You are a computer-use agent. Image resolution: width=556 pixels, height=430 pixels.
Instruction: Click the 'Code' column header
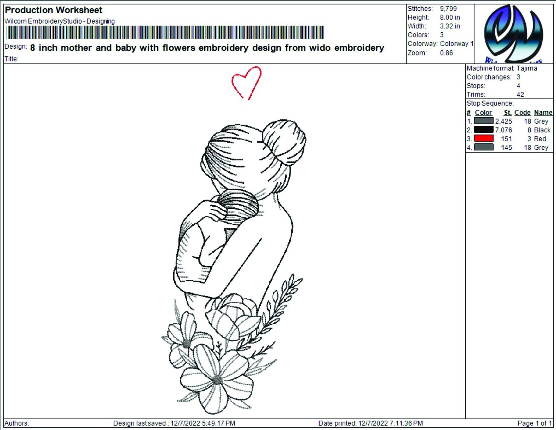[x=522, y=113]
